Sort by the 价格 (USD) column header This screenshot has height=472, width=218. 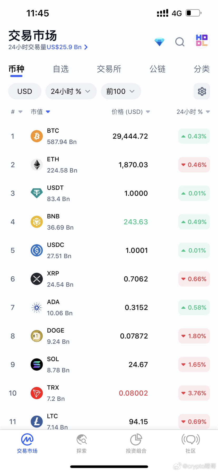[131, 112]
